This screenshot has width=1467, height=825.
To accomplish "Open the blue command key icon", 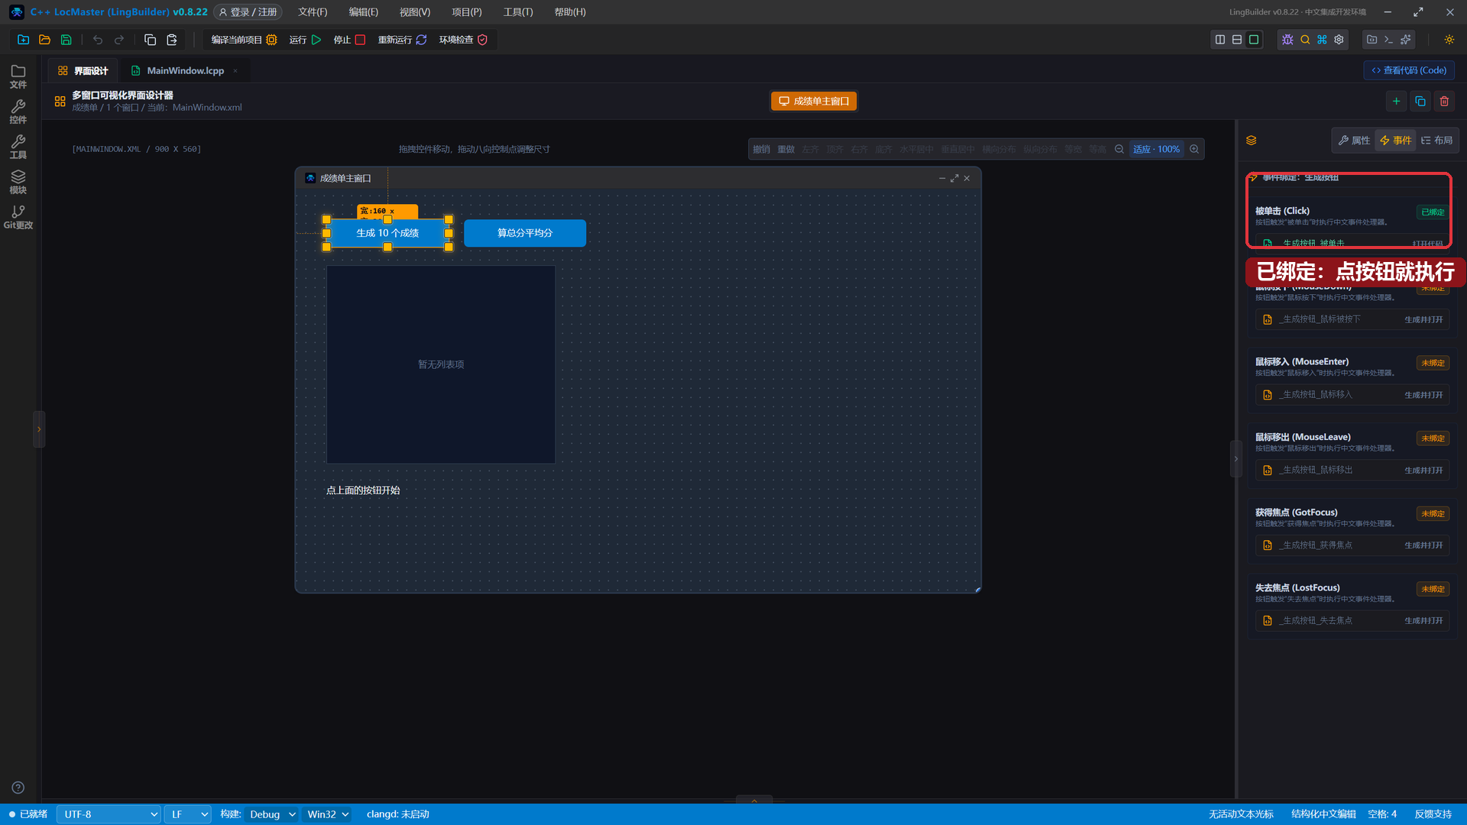I will 1322,40.
